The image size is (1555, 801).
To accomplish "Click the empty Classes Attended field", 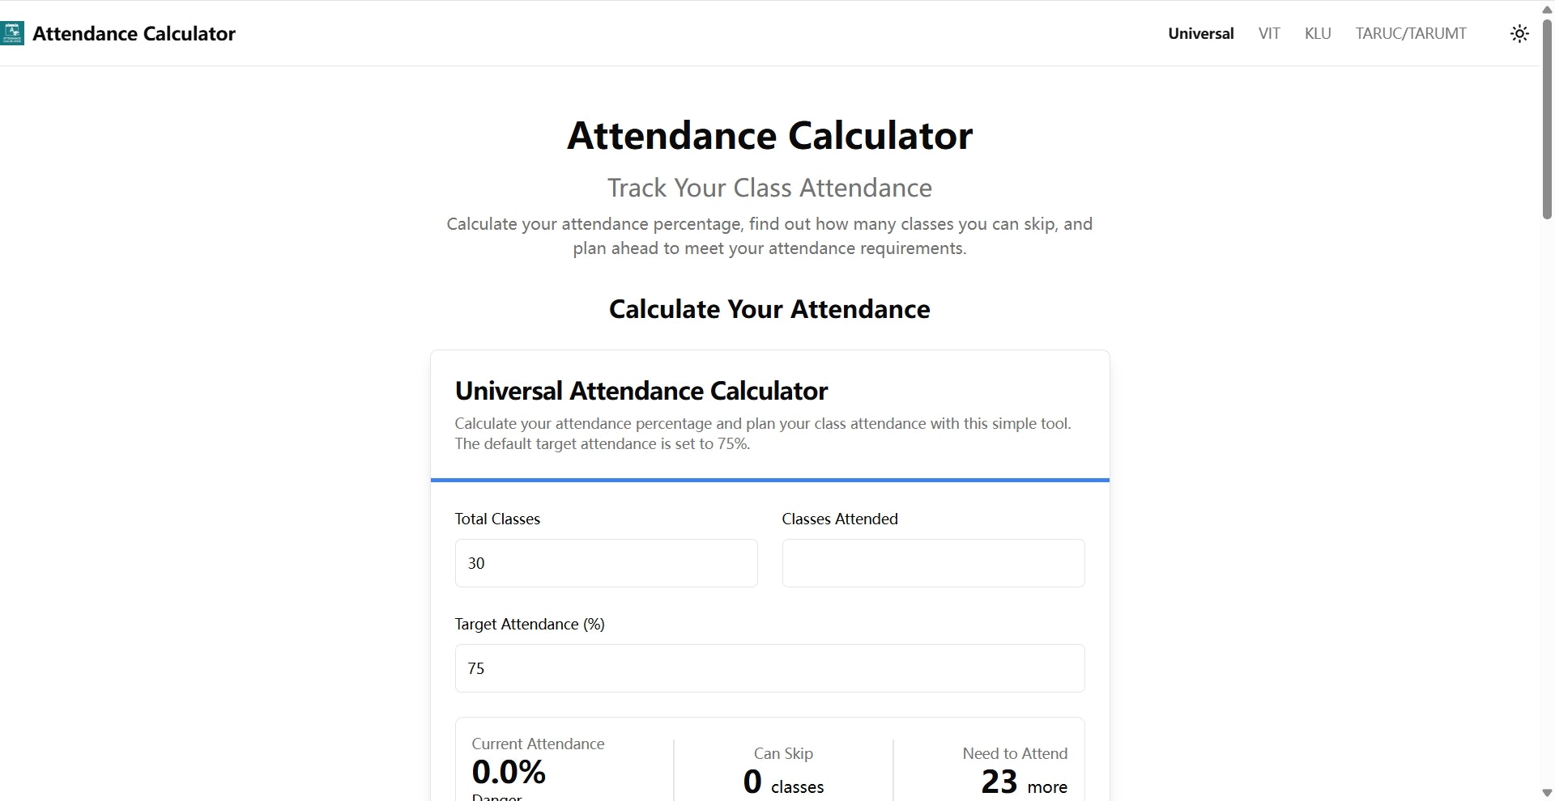I will point(933,563).
